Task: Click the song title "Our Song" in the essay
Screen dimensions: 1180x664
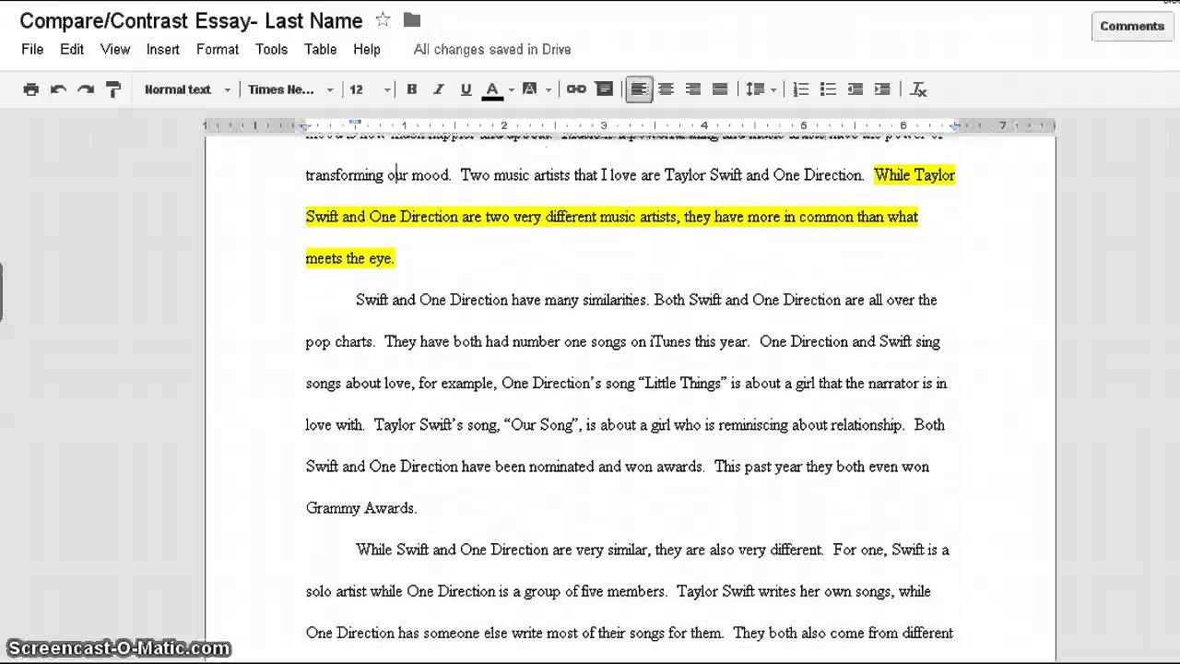Action: (x=540, y=425)
